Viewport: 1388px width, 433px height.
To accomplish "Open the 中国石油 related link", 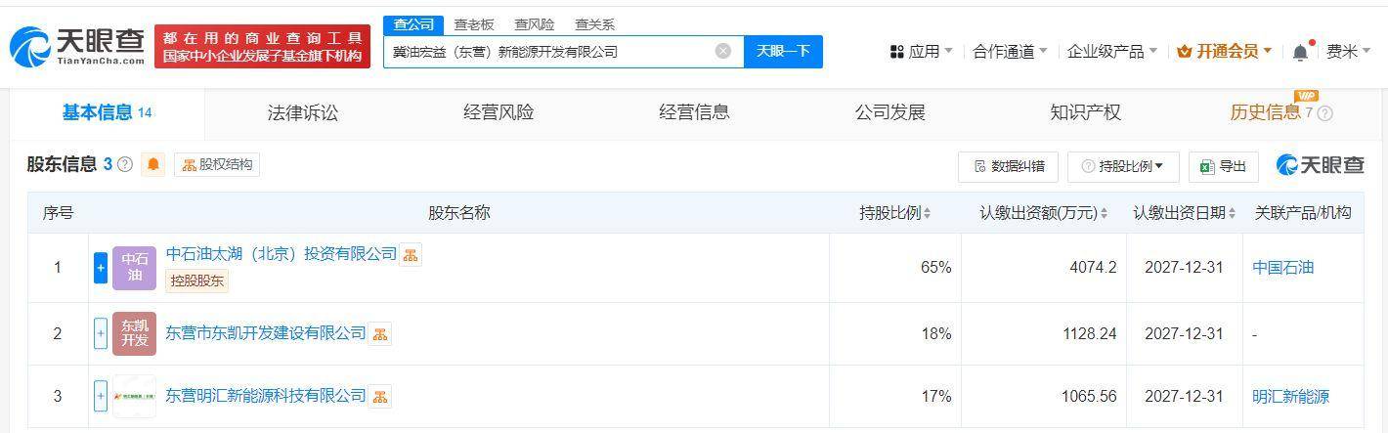I will pyautogui.click(x=1282, y=268).
